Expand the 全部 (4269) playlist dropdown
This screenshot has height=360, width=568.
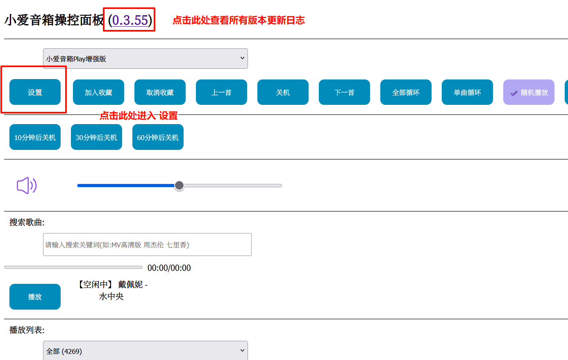[145, 351]
